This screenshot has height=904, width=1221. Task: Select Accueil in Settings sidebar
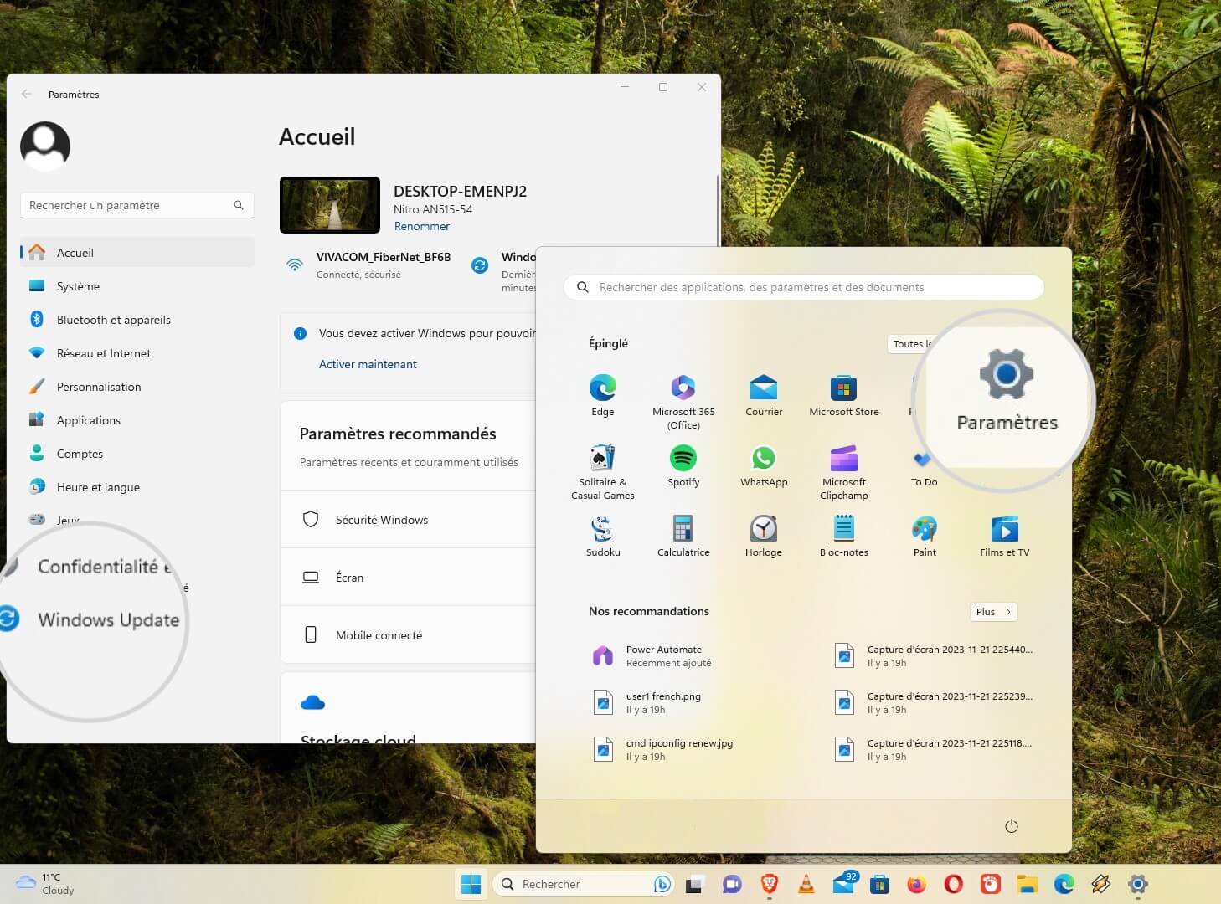point(137,252)
